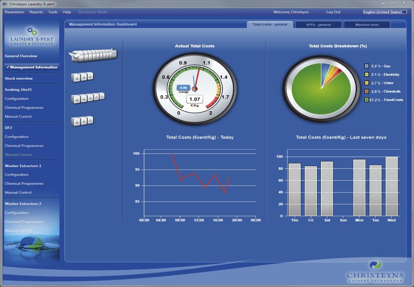The height and width of the screenshot is (287, 414).
Task: Click the app icon in title bar
Action: click(x=5, y=4)
